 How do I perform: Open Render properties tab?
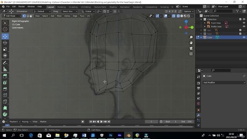point(198,83)
